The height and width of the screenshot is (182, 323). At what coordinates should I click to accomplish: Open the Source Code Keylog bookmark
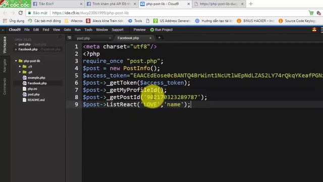297,21
